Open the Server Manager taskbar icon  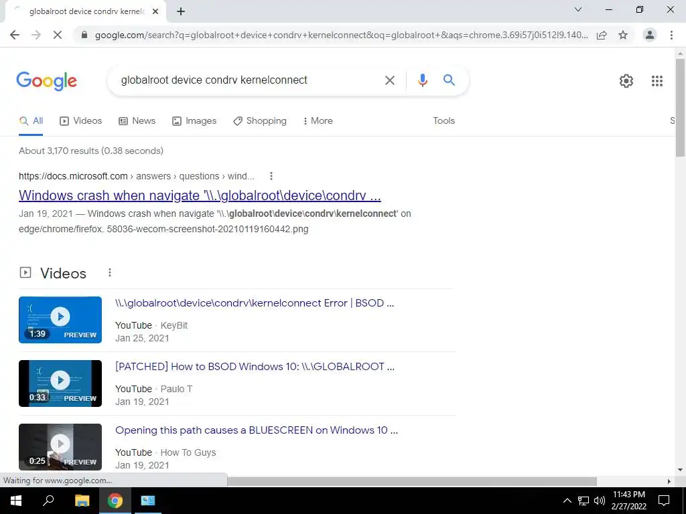(x=148, y=501)
